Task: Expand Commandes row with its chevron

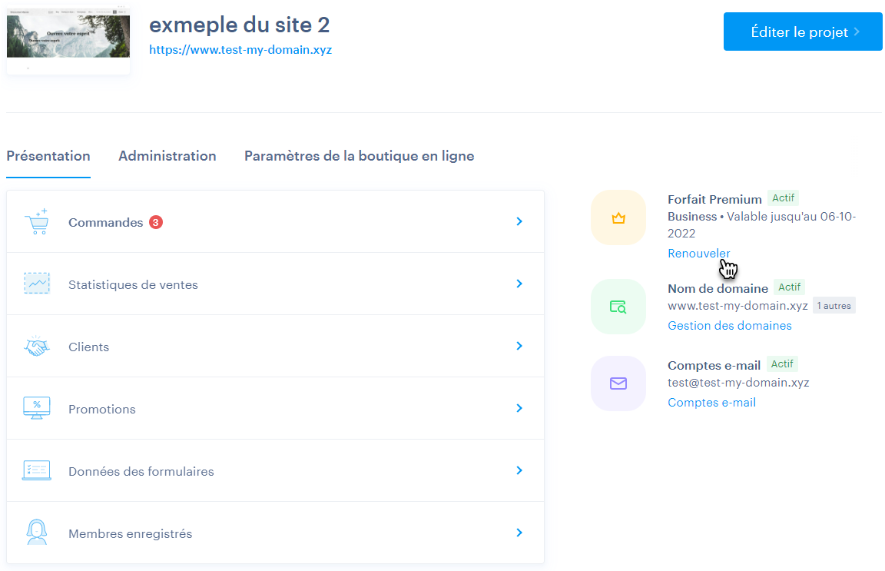Action: 519,221
